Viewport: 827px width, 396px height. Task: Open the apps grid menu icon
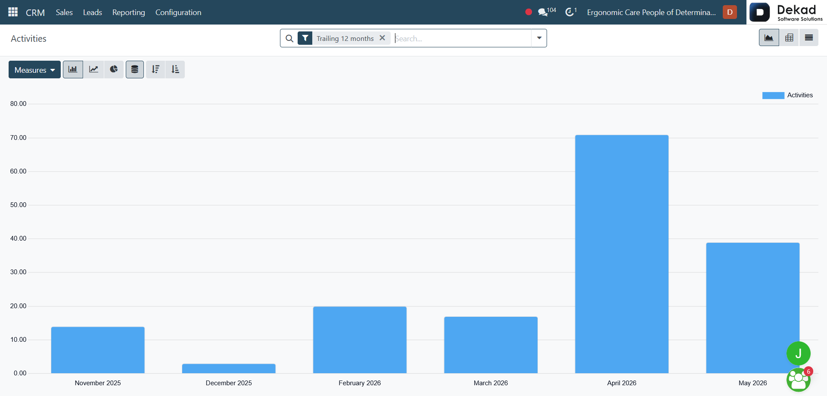(x=13, y=12)
